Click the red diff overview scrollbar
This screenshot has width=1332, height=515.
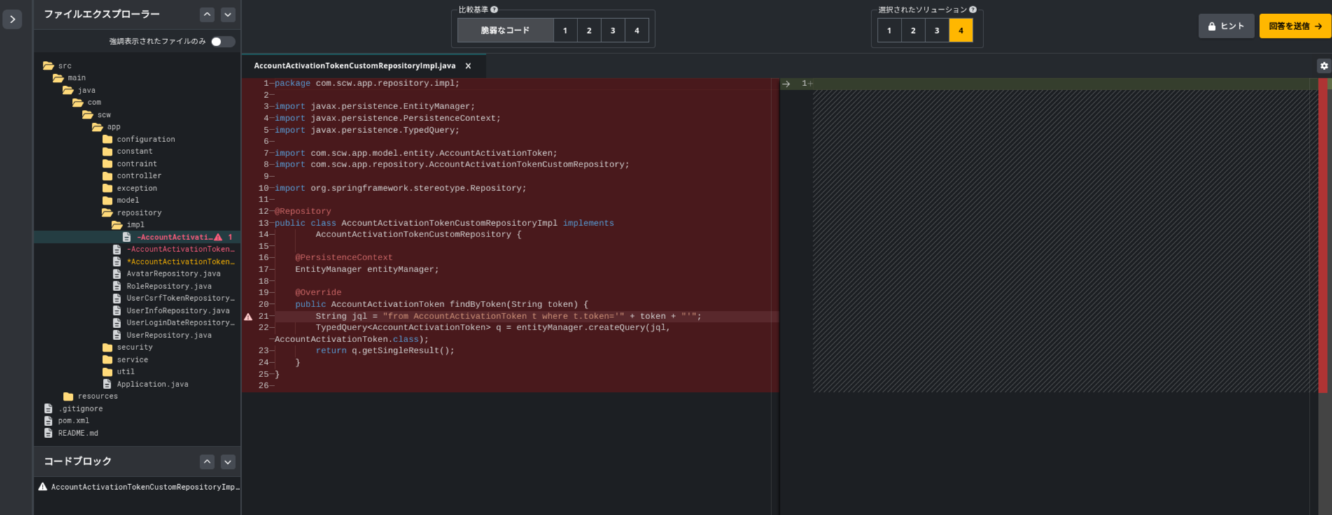pyautogui.click(x=1323, y=235)
